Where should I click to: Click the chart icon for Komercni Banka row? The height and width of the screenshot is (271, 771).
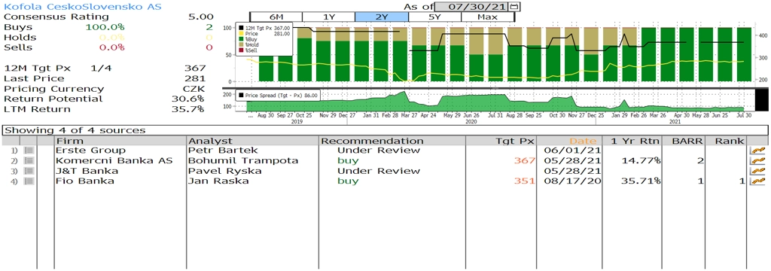pyautogui.click(x=758, y=161)
